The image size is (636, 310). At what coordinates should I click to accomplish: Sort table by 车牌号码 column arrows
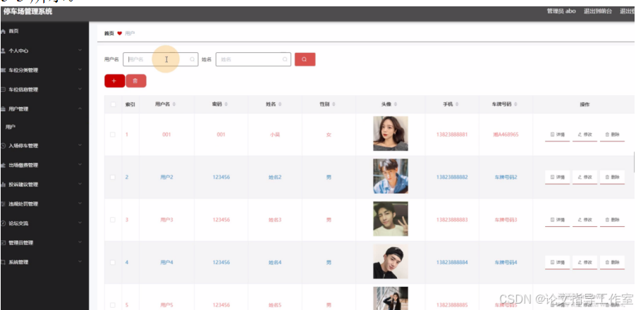[x=515, y=104]
